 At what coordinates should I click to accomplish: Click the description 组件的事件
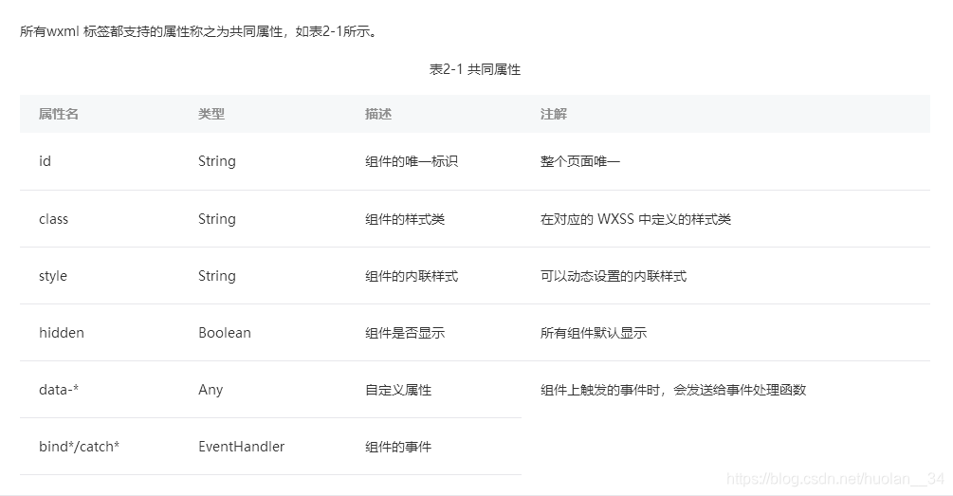click(x=398, y=447)
